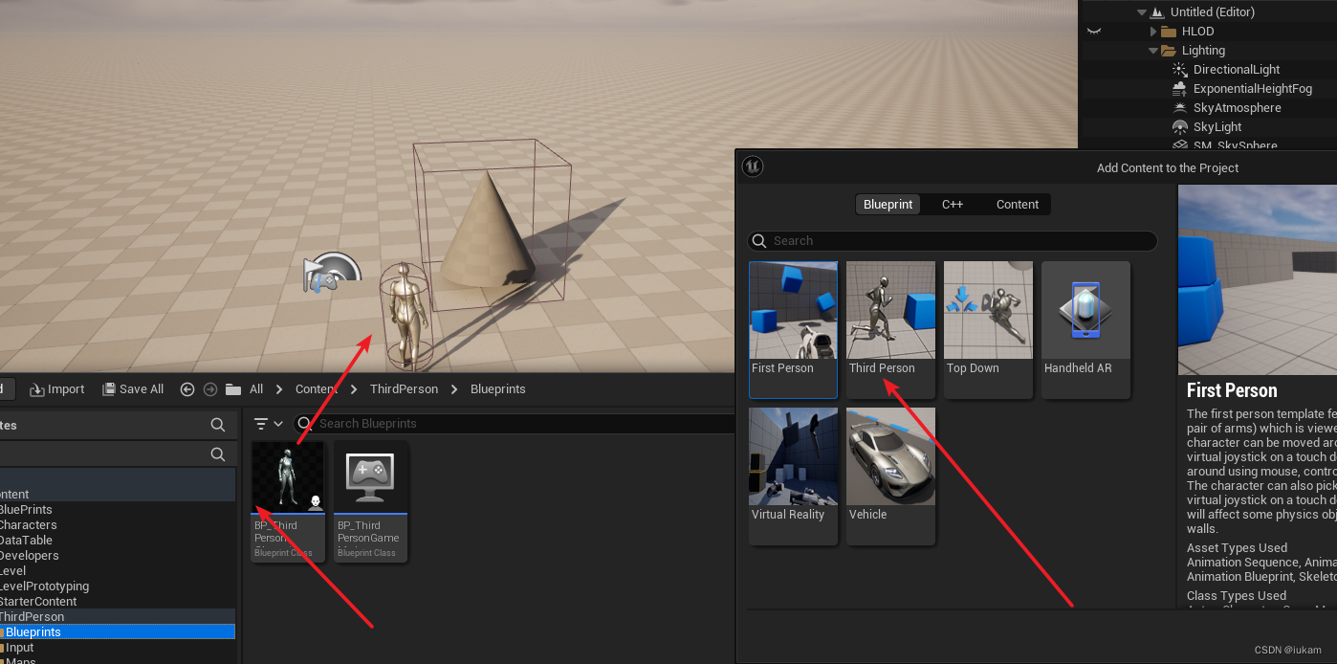Expand the HLOD folder arrow
1337x664 pixels.
pyautogui.click(x=1152, y=32)
